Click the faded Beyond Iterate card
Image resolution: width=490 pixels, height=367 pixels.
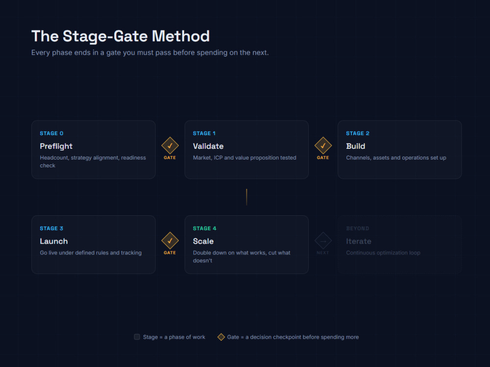(400, 245)
